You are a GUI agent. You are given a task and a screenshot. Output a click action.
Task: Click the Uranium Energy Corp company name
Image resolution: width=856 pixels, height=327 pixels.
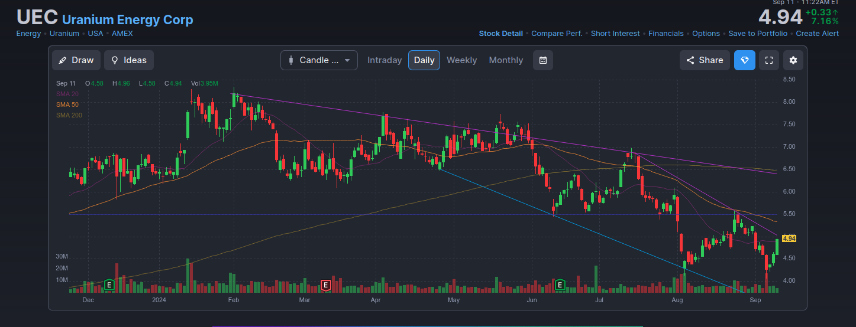(x=127, y=19)
